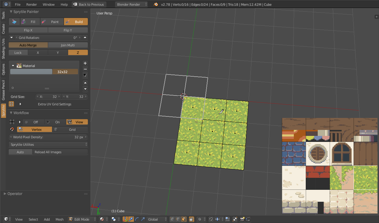This screenshot has width=379, height=223.
Task: Toggle the snap magnet in 3D view header
Action: point(211,219)
